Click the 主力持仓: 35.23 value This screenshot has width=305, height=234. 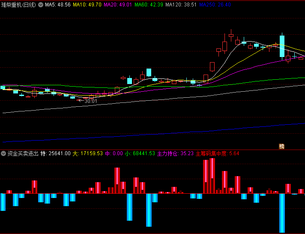(x=175, y=153)
